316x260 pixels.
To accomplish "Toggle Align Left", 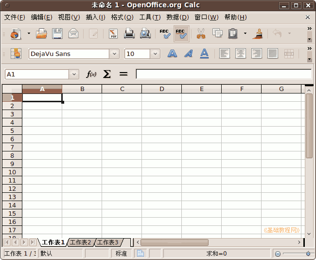I will click(224, 54).
